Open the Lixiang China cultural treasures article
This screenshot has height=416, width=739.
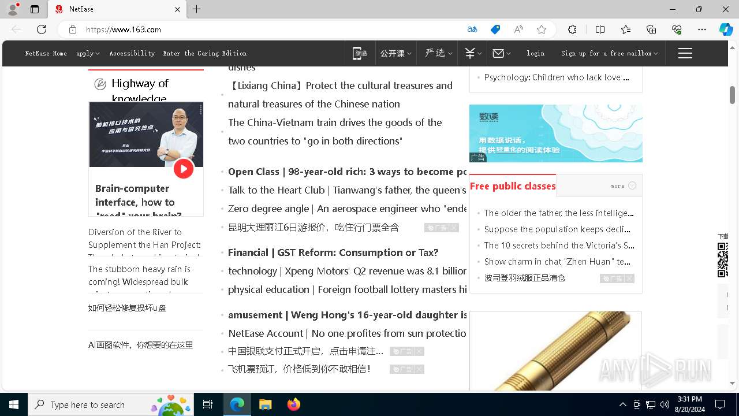(340, 95)
